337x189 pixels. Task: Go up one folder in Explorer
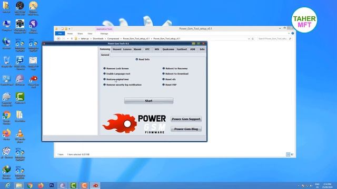coord(72,39)
